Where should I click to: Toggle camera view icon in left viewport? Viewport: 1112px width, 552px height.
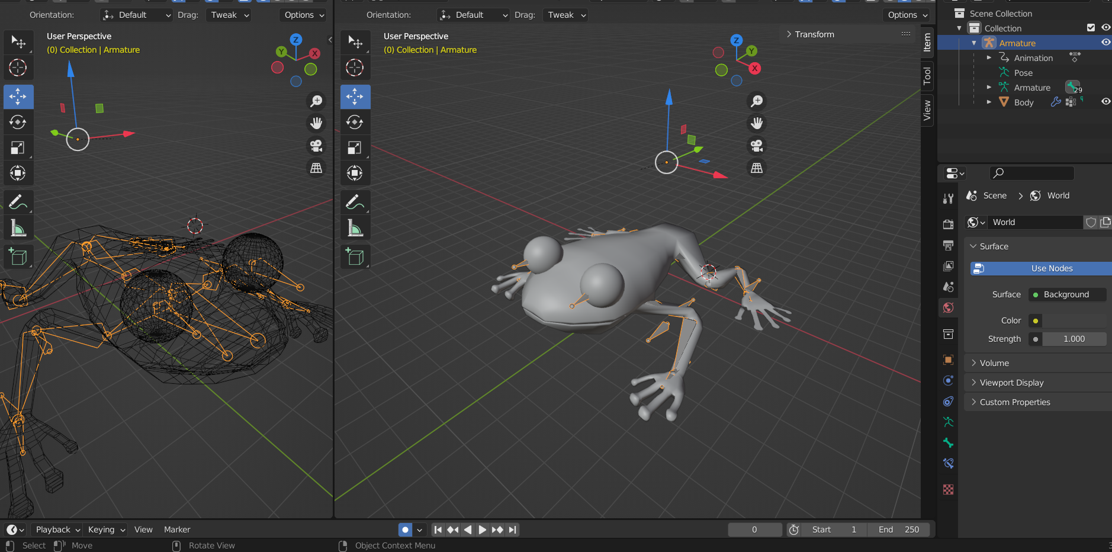tap(317, 146)
